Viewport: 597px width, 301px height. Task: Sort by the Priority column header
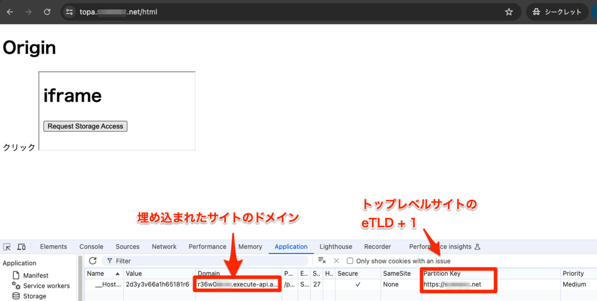tap(578, 273)
